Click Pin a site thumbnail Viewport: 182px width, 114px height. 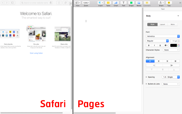(x=36, y=33)
